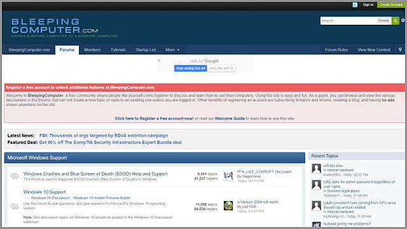Click avatar beside Loud consistent hum topic

317,206
